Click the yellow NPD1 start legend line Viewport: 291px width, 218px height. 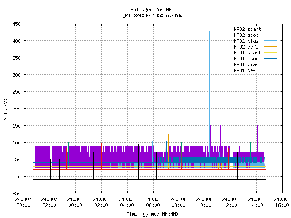click(x=271, y=53)
